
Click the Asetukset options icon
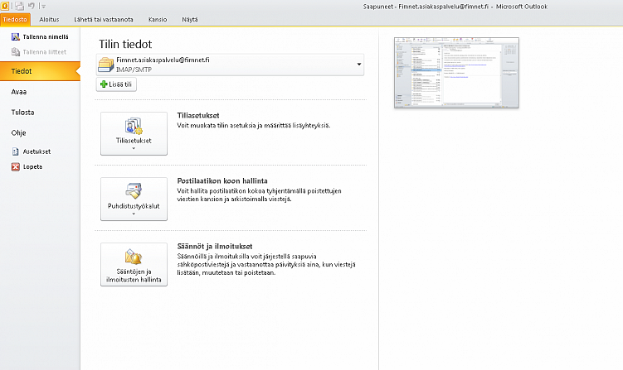16,151
